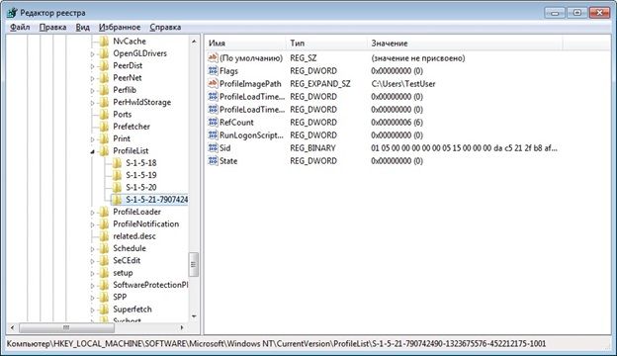Expand the ProfileNotification key
The width and height of the screenshot is (617, 356).
pos(93,225)
